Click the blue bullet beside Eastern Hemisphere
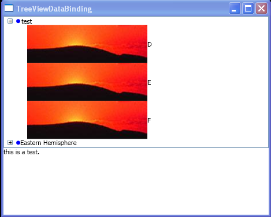 click(18, 143)
